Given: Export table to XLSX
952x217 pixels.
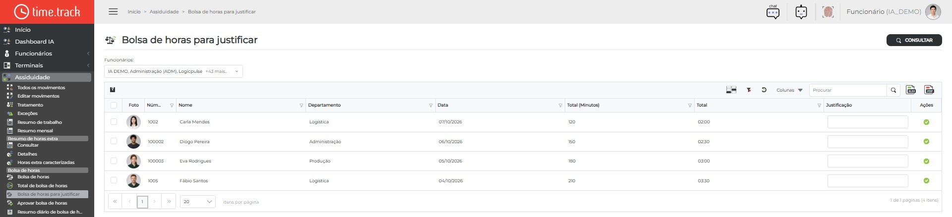Looking at the screenshot, I should (911, 90).
